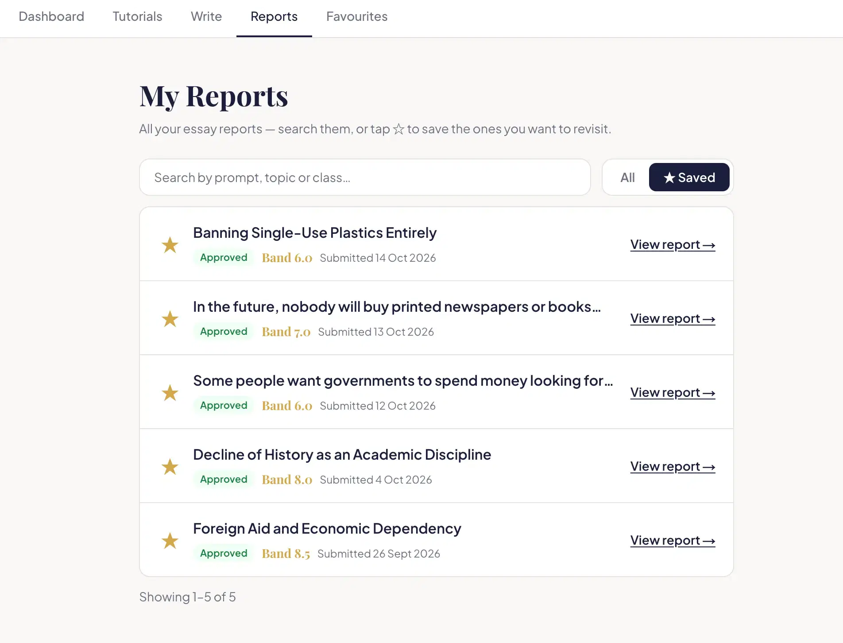View report for Banning Single-Use Plastics Entirely
Viewport: 843px width, 643px height.
(x=673, y=244)
